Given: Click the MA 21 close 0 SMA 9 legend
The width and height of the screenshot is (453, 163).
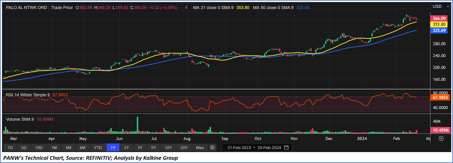Looking at the screenshot, I should coord(213,7).
